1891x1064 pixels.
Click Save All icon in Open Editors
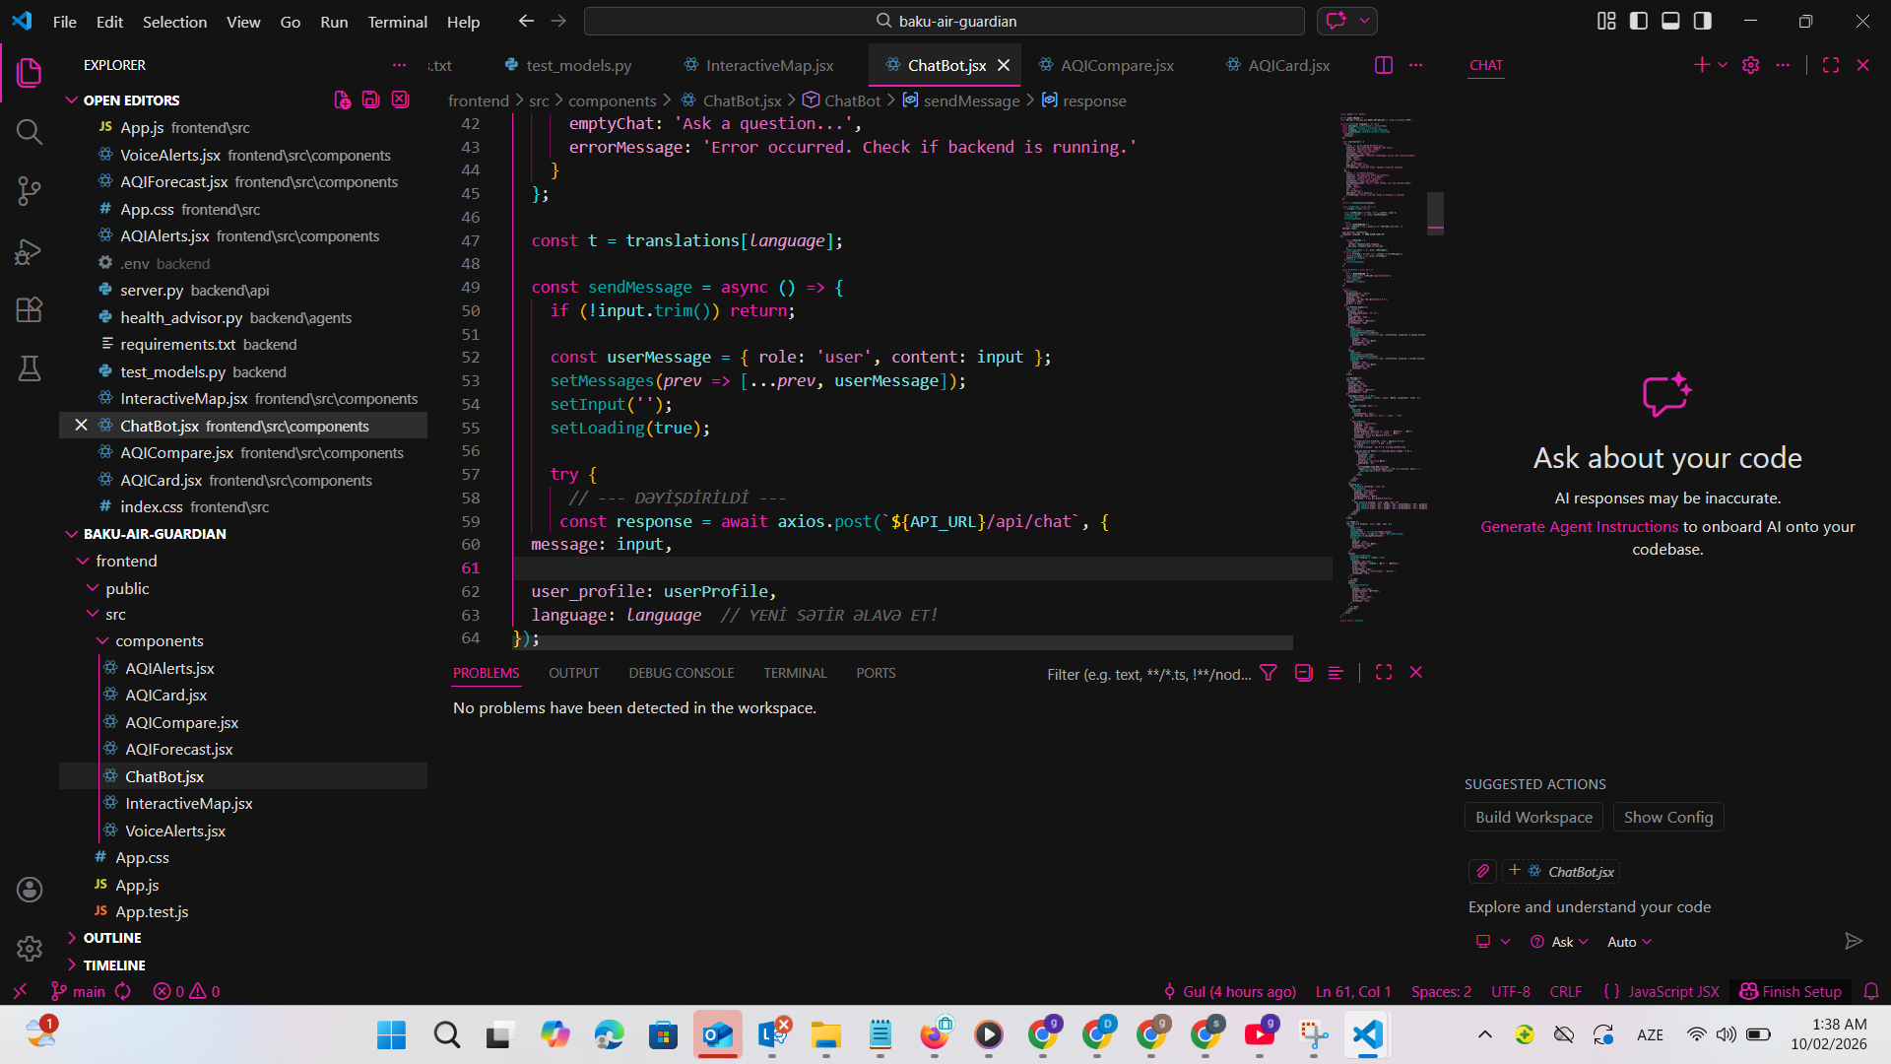(x=370, y=100)
